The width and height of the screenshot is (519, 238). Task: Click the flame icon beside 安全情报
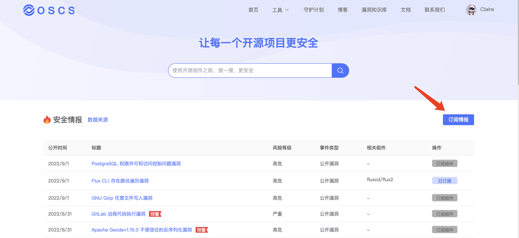[47, 119]
